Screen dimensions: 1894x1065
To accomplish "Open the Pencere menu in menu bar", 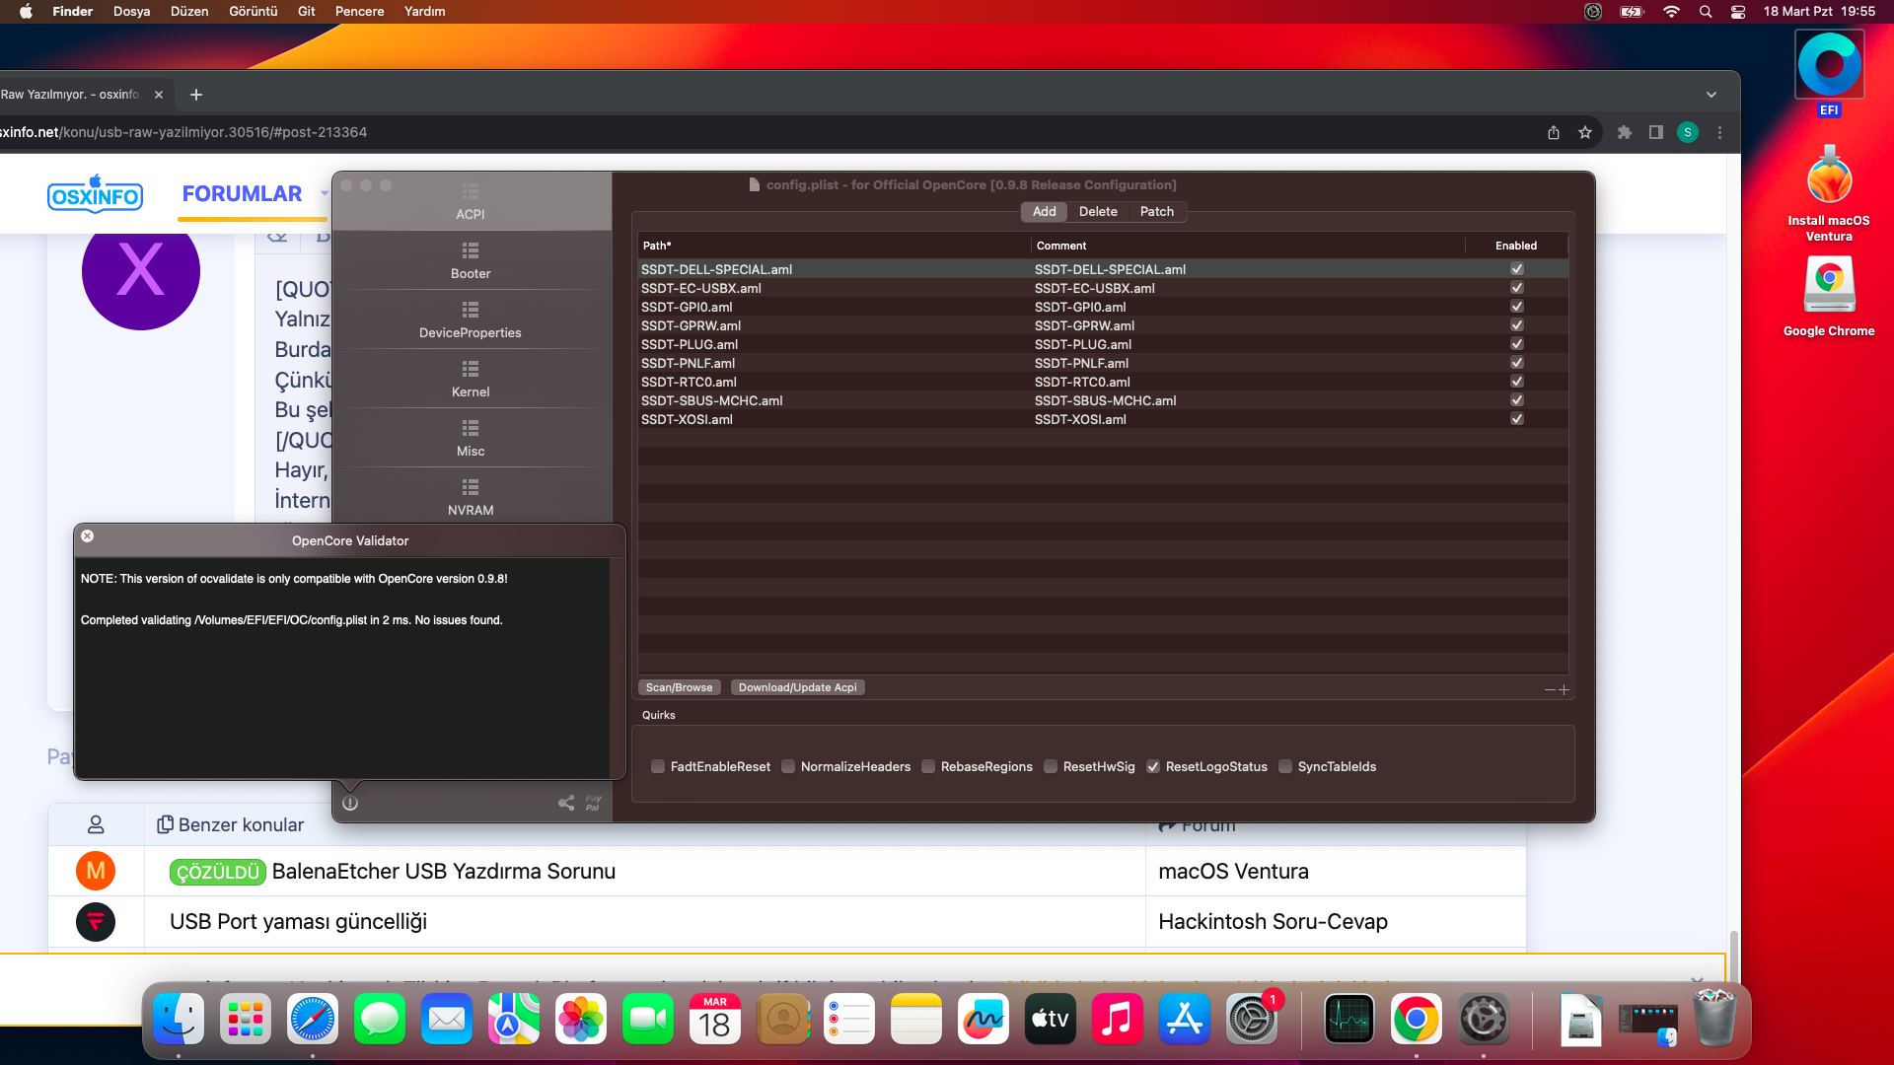I will (359, 11).
